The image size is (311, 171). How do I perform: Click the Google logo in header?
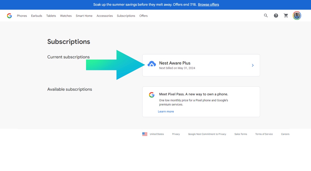click(x=9, y=16)
